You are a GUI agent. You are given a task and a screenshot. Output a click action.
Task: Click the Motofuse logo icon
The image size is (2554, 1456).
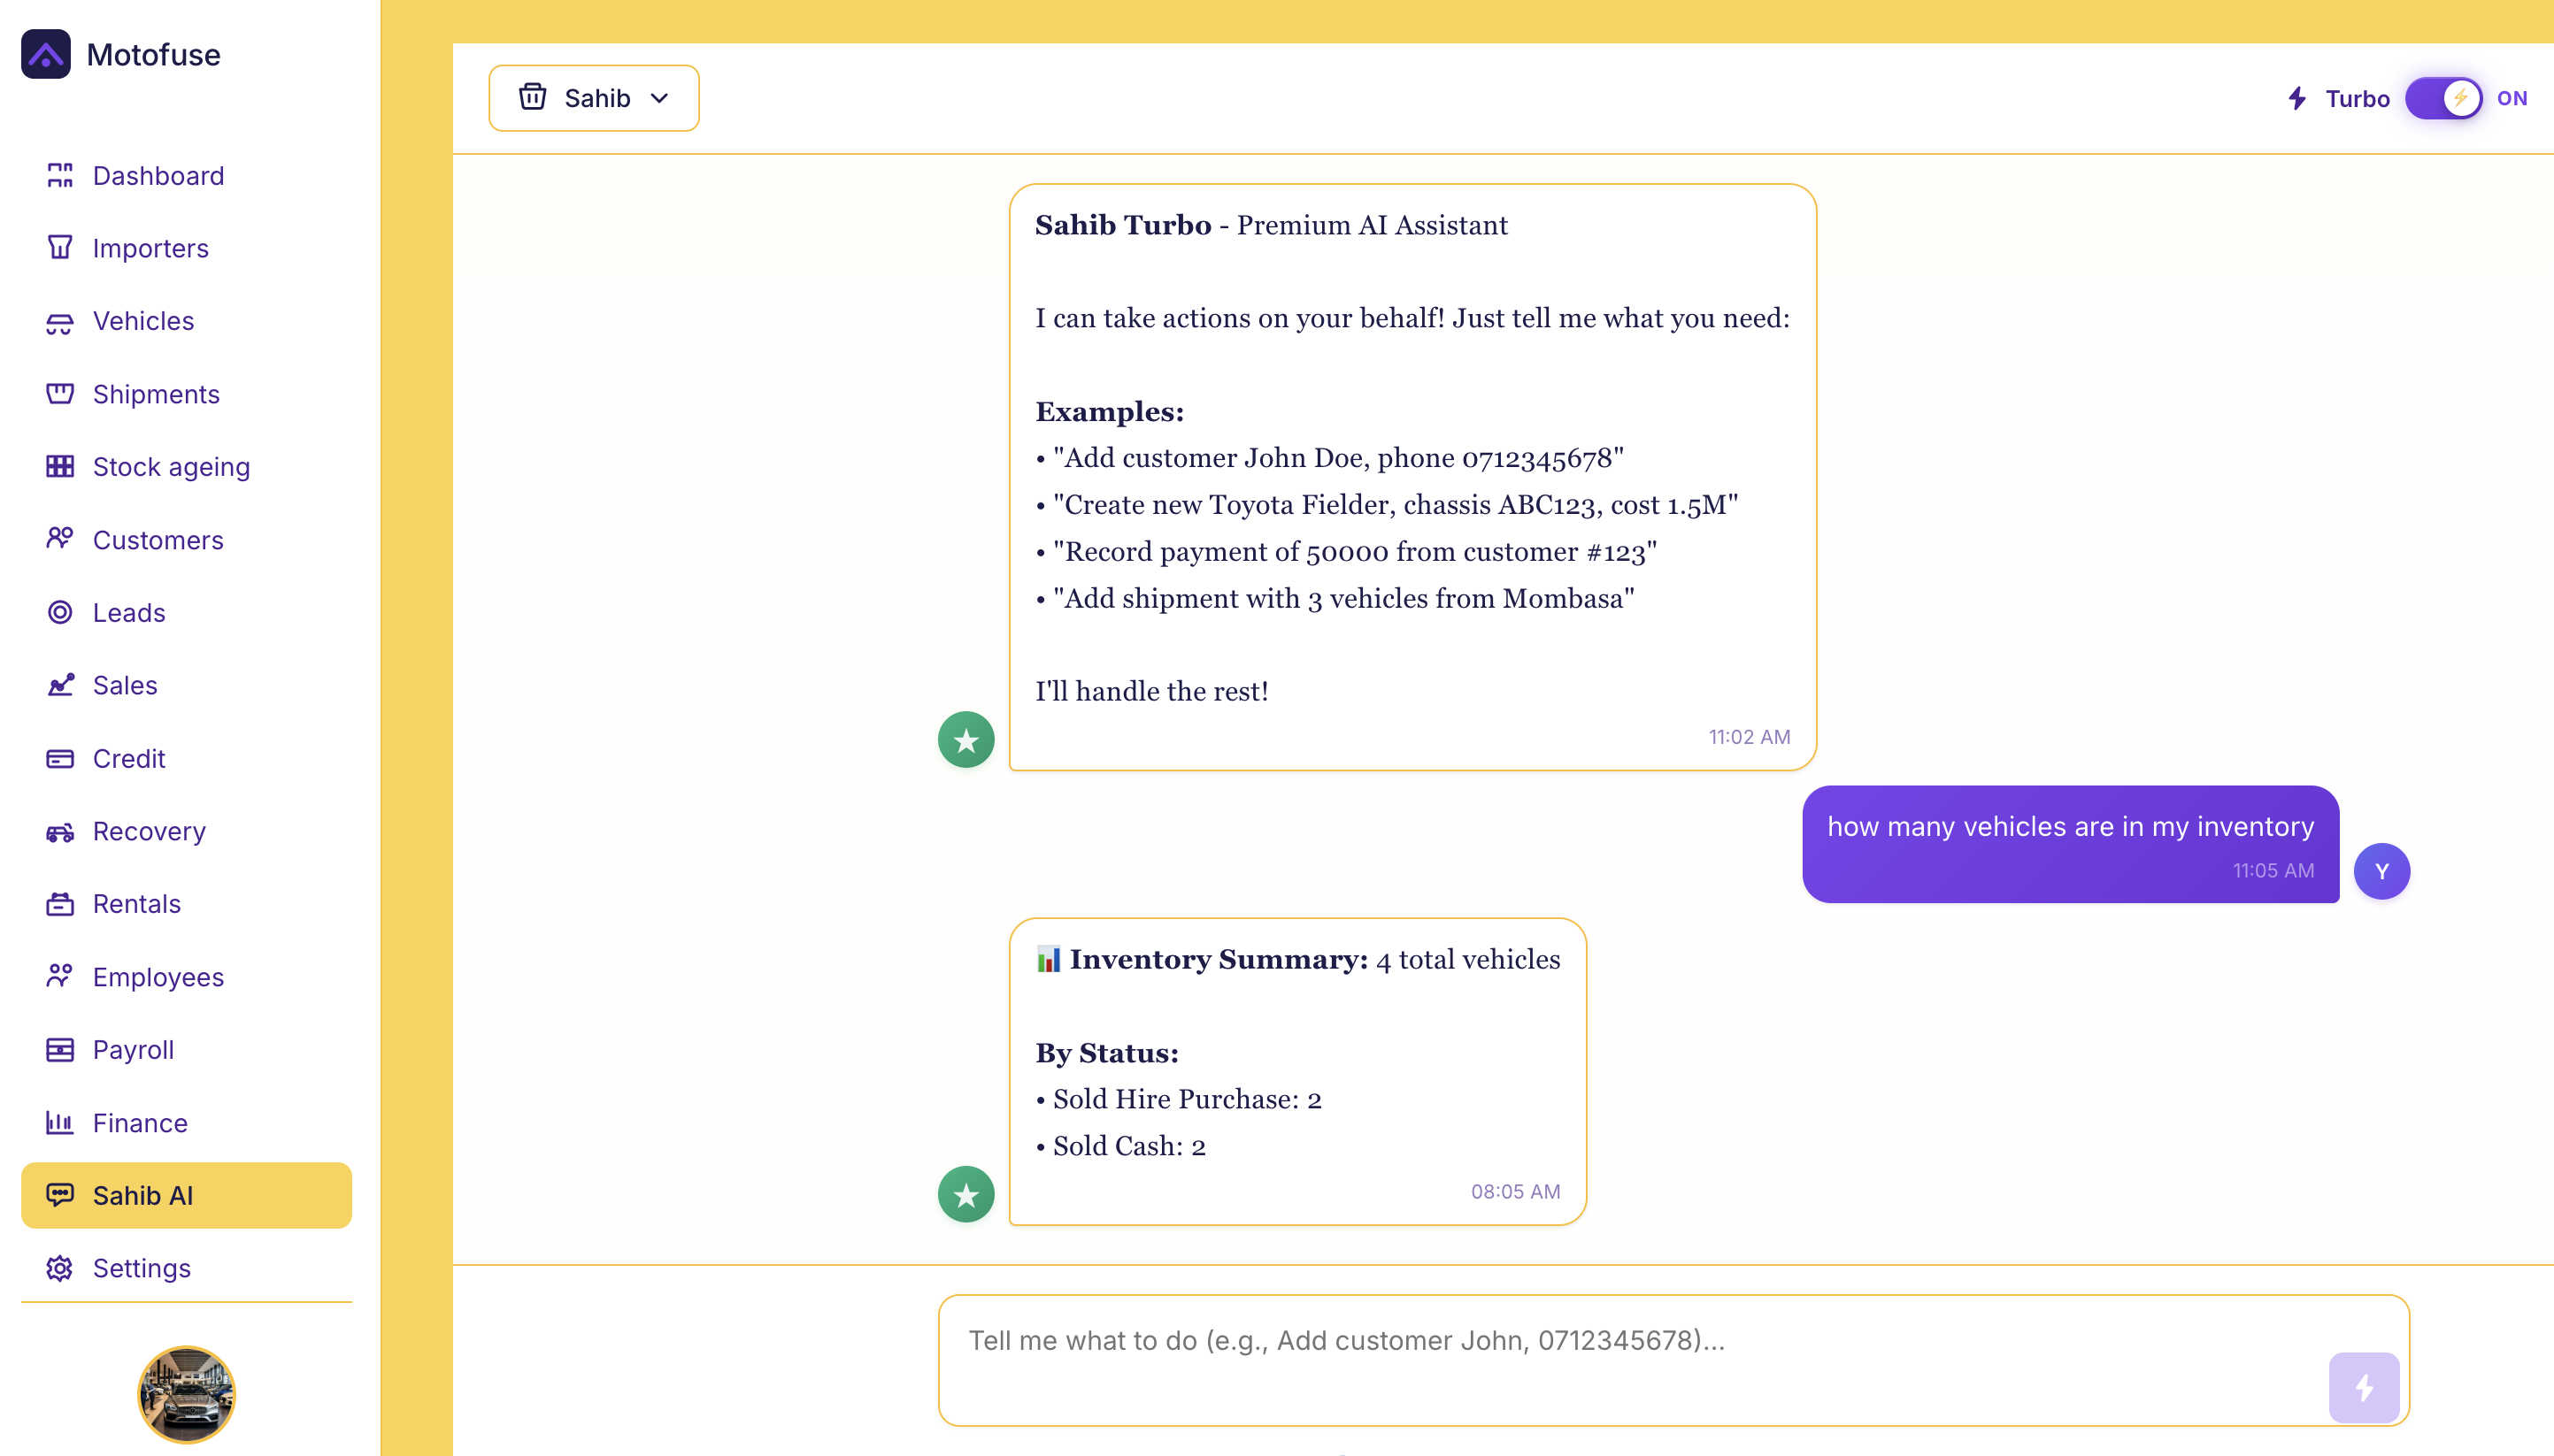click(46, 54)
